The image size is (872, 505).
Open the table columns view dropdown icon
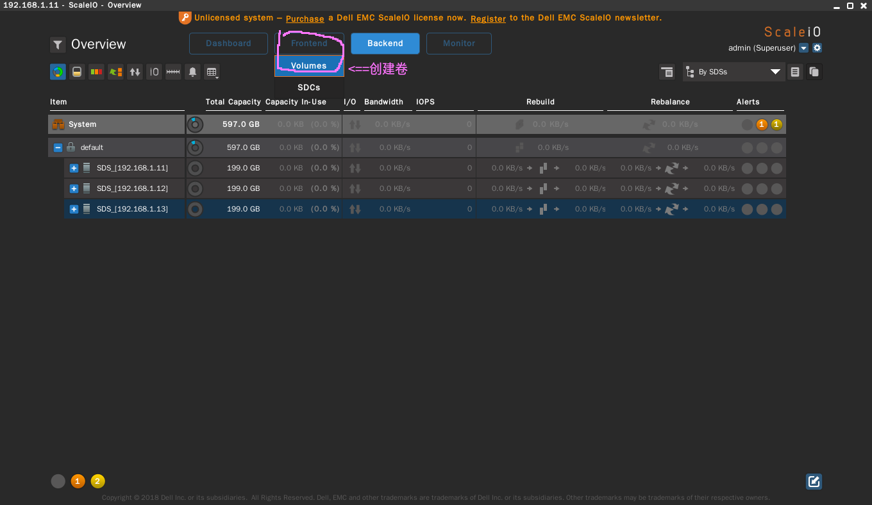212,72
